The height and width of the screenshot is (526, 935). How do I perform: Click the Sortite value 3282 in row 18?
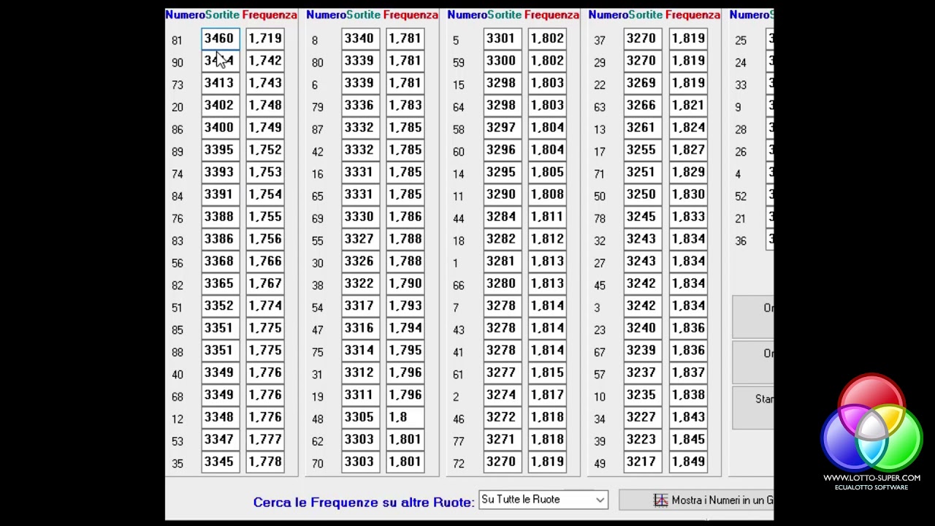pyautogui.click(x=503, y=240)
